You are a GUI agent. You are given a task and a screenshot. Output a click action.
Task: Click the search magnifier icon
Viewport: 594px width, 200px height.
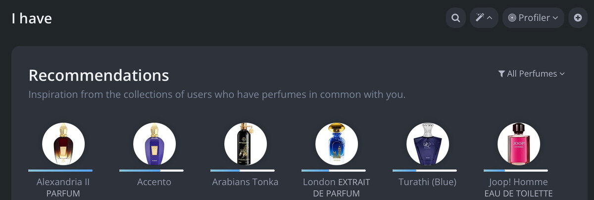[x=455, y=18]
